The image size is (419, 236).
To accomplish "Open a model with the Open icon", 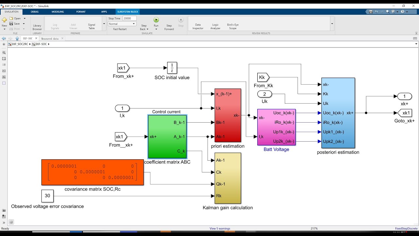I will click(x=11, y=18).
